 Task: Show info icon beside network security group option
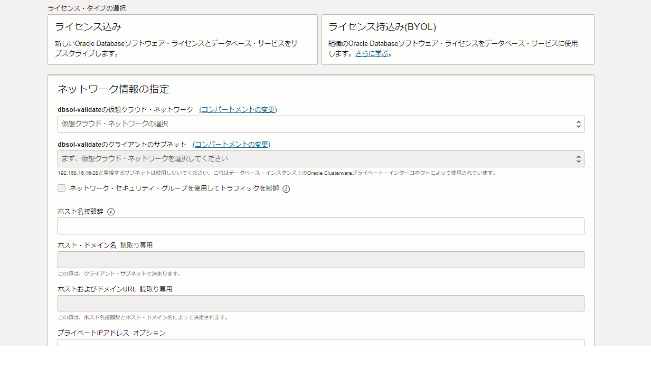click(x=286, y=189)
